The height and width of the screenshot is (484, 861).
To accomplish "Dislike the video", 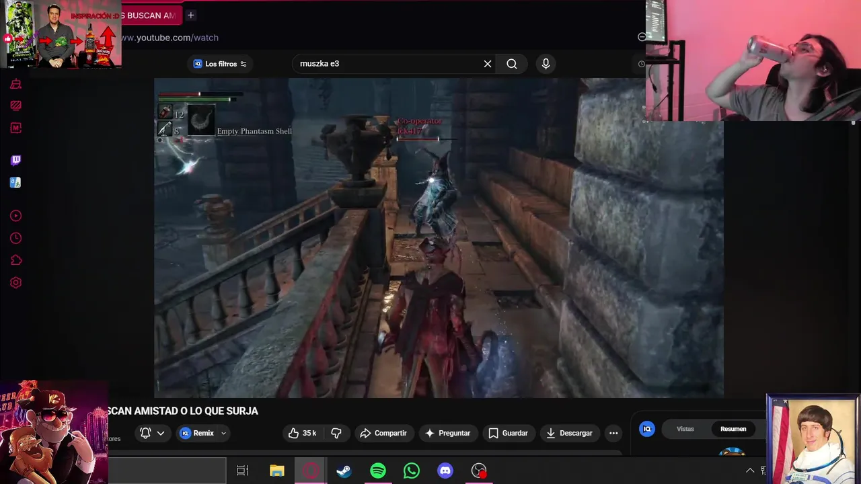I will [336, 433].
